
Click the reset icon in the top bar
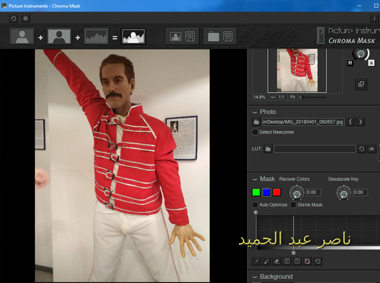13,18
